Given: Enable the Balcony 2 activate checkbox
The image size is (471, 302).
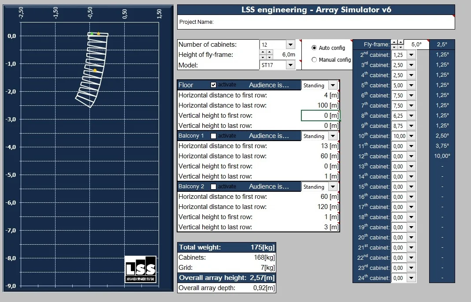Looking at the screenshot, I should tap(214, 186).
